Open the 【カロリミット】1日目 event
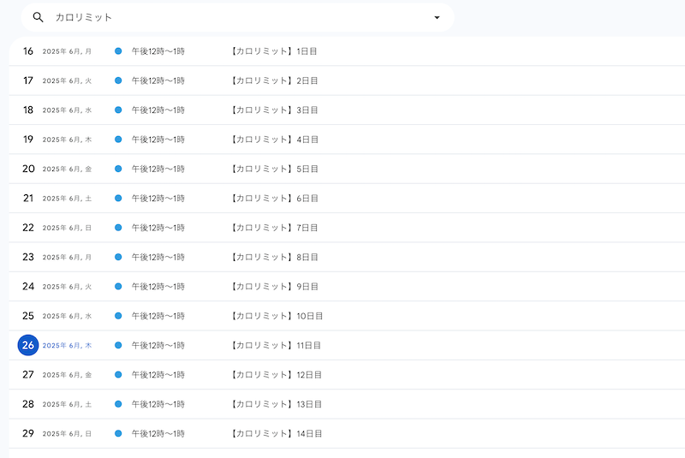This screenshot has height=458, width=685. point(274,51)
